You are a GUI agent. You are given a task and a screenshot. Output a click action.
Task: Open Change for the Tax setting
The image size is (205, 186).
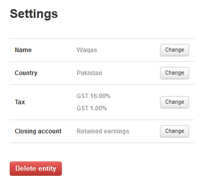pyautogui.click(x=174, y=102)
